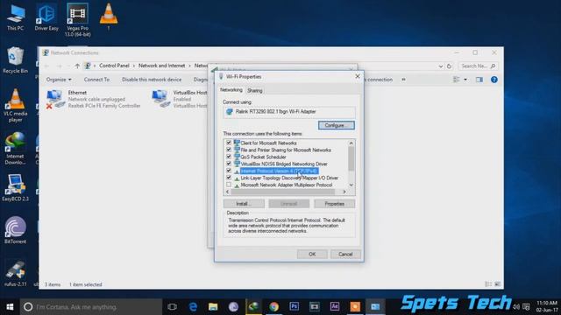This screenshot has width=561, height=315.
Task: Select the VLC cone icon labeled 1
Action: coord(109,17)
